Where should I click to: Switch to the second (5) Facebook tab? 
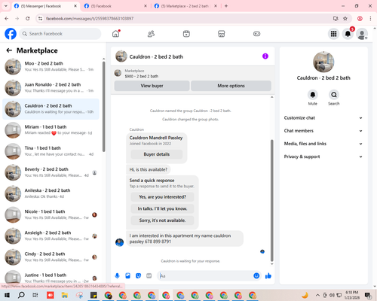[x=115, y=6]
